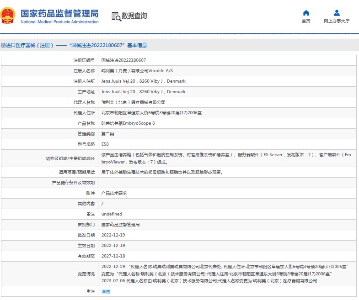
Task: Select the 管理类别 label
Action: (x=86, y=134)
